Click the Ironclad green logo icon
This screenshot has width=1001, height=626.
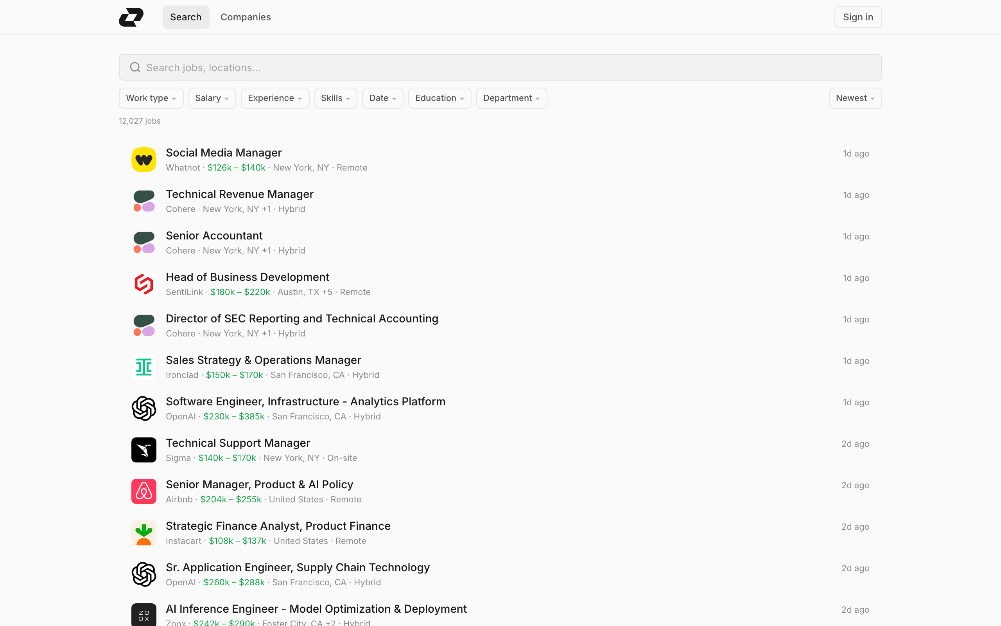(x=144, y=367)
